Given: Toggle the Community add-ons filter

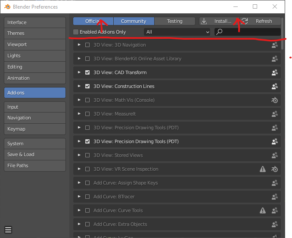Looking at the screenshot, I should 134,21.
